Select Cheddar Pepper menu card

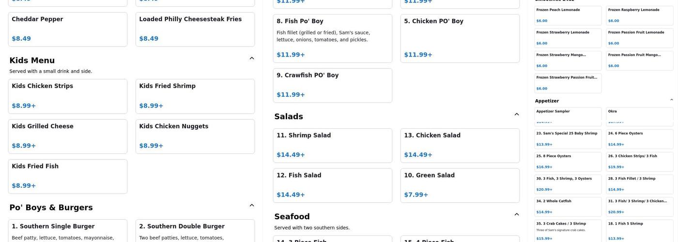click(x=68, y=29)
